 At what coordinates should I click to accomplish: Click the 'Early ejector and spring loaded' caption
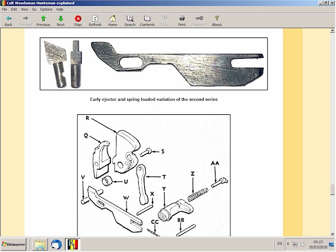[153, 100]
